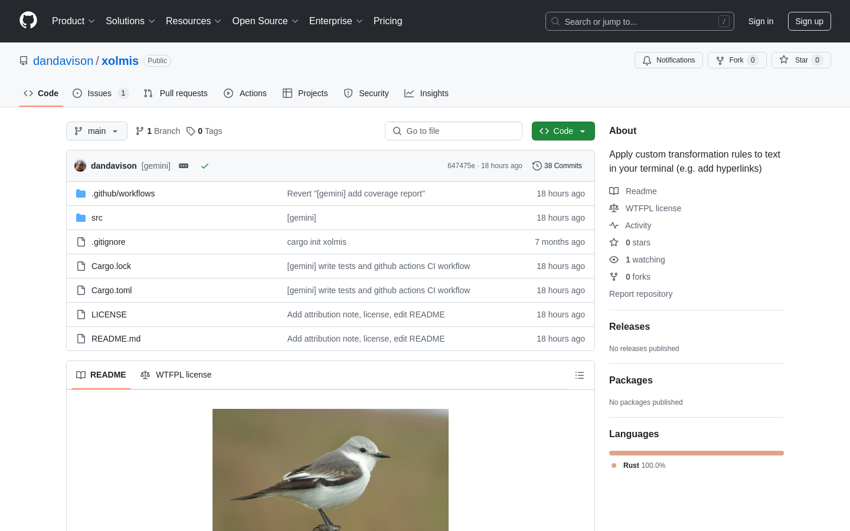View 0 stars stargazers link
The width and height of the screenshot is (850, 531).
[x=630, y=242]
